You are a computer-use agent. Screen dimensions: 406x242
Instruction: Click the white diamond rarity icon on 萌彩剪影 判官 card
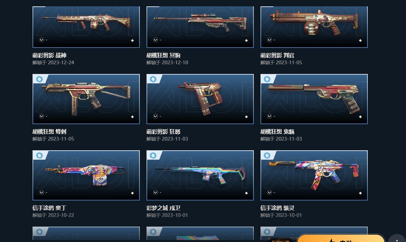(x=360, y=41)
